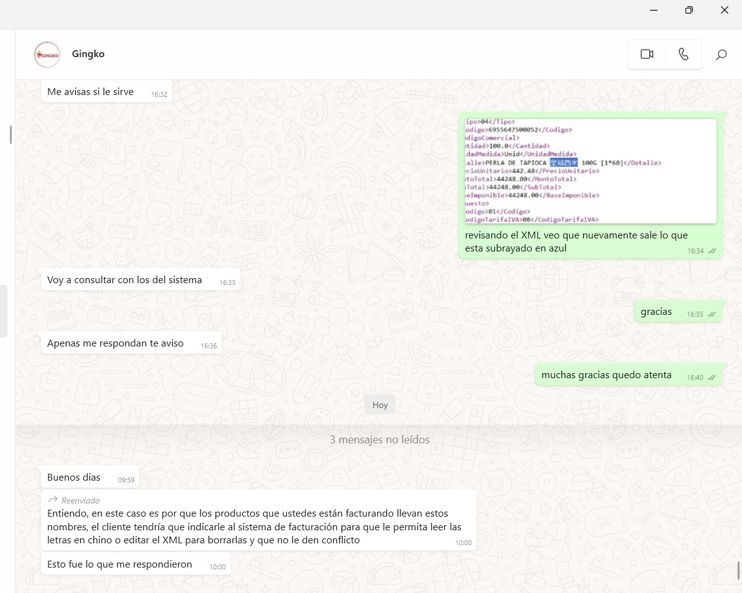Click the '3 mensajes no leídos' divider
The width and height of the screenshot is (742, 593).
point(379,440)
